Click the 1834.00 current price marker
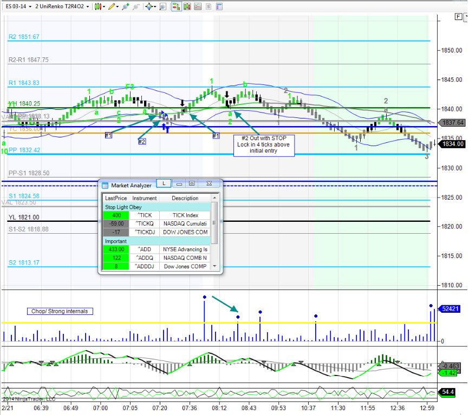469x415 pixels. [x=452, y=144]
